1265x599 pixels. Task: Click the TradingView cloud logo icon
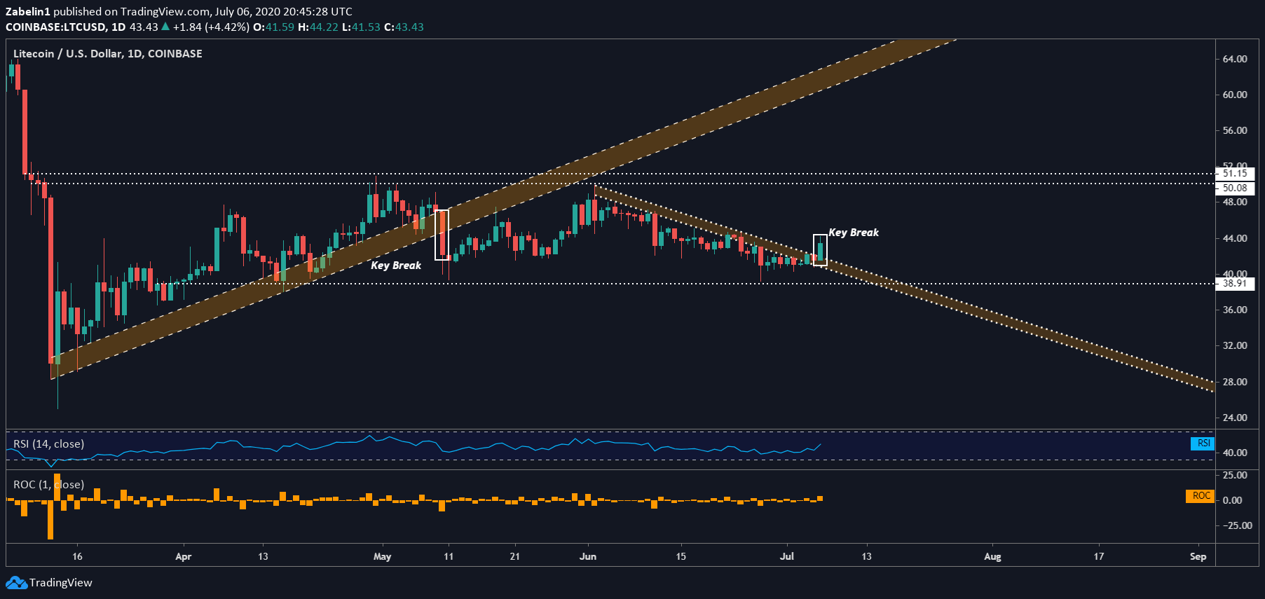(x=16, y=583)
